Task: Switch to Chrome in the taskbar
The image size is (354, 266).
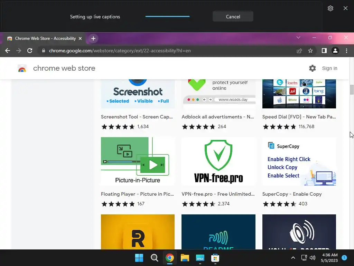Action: point(169,258)
